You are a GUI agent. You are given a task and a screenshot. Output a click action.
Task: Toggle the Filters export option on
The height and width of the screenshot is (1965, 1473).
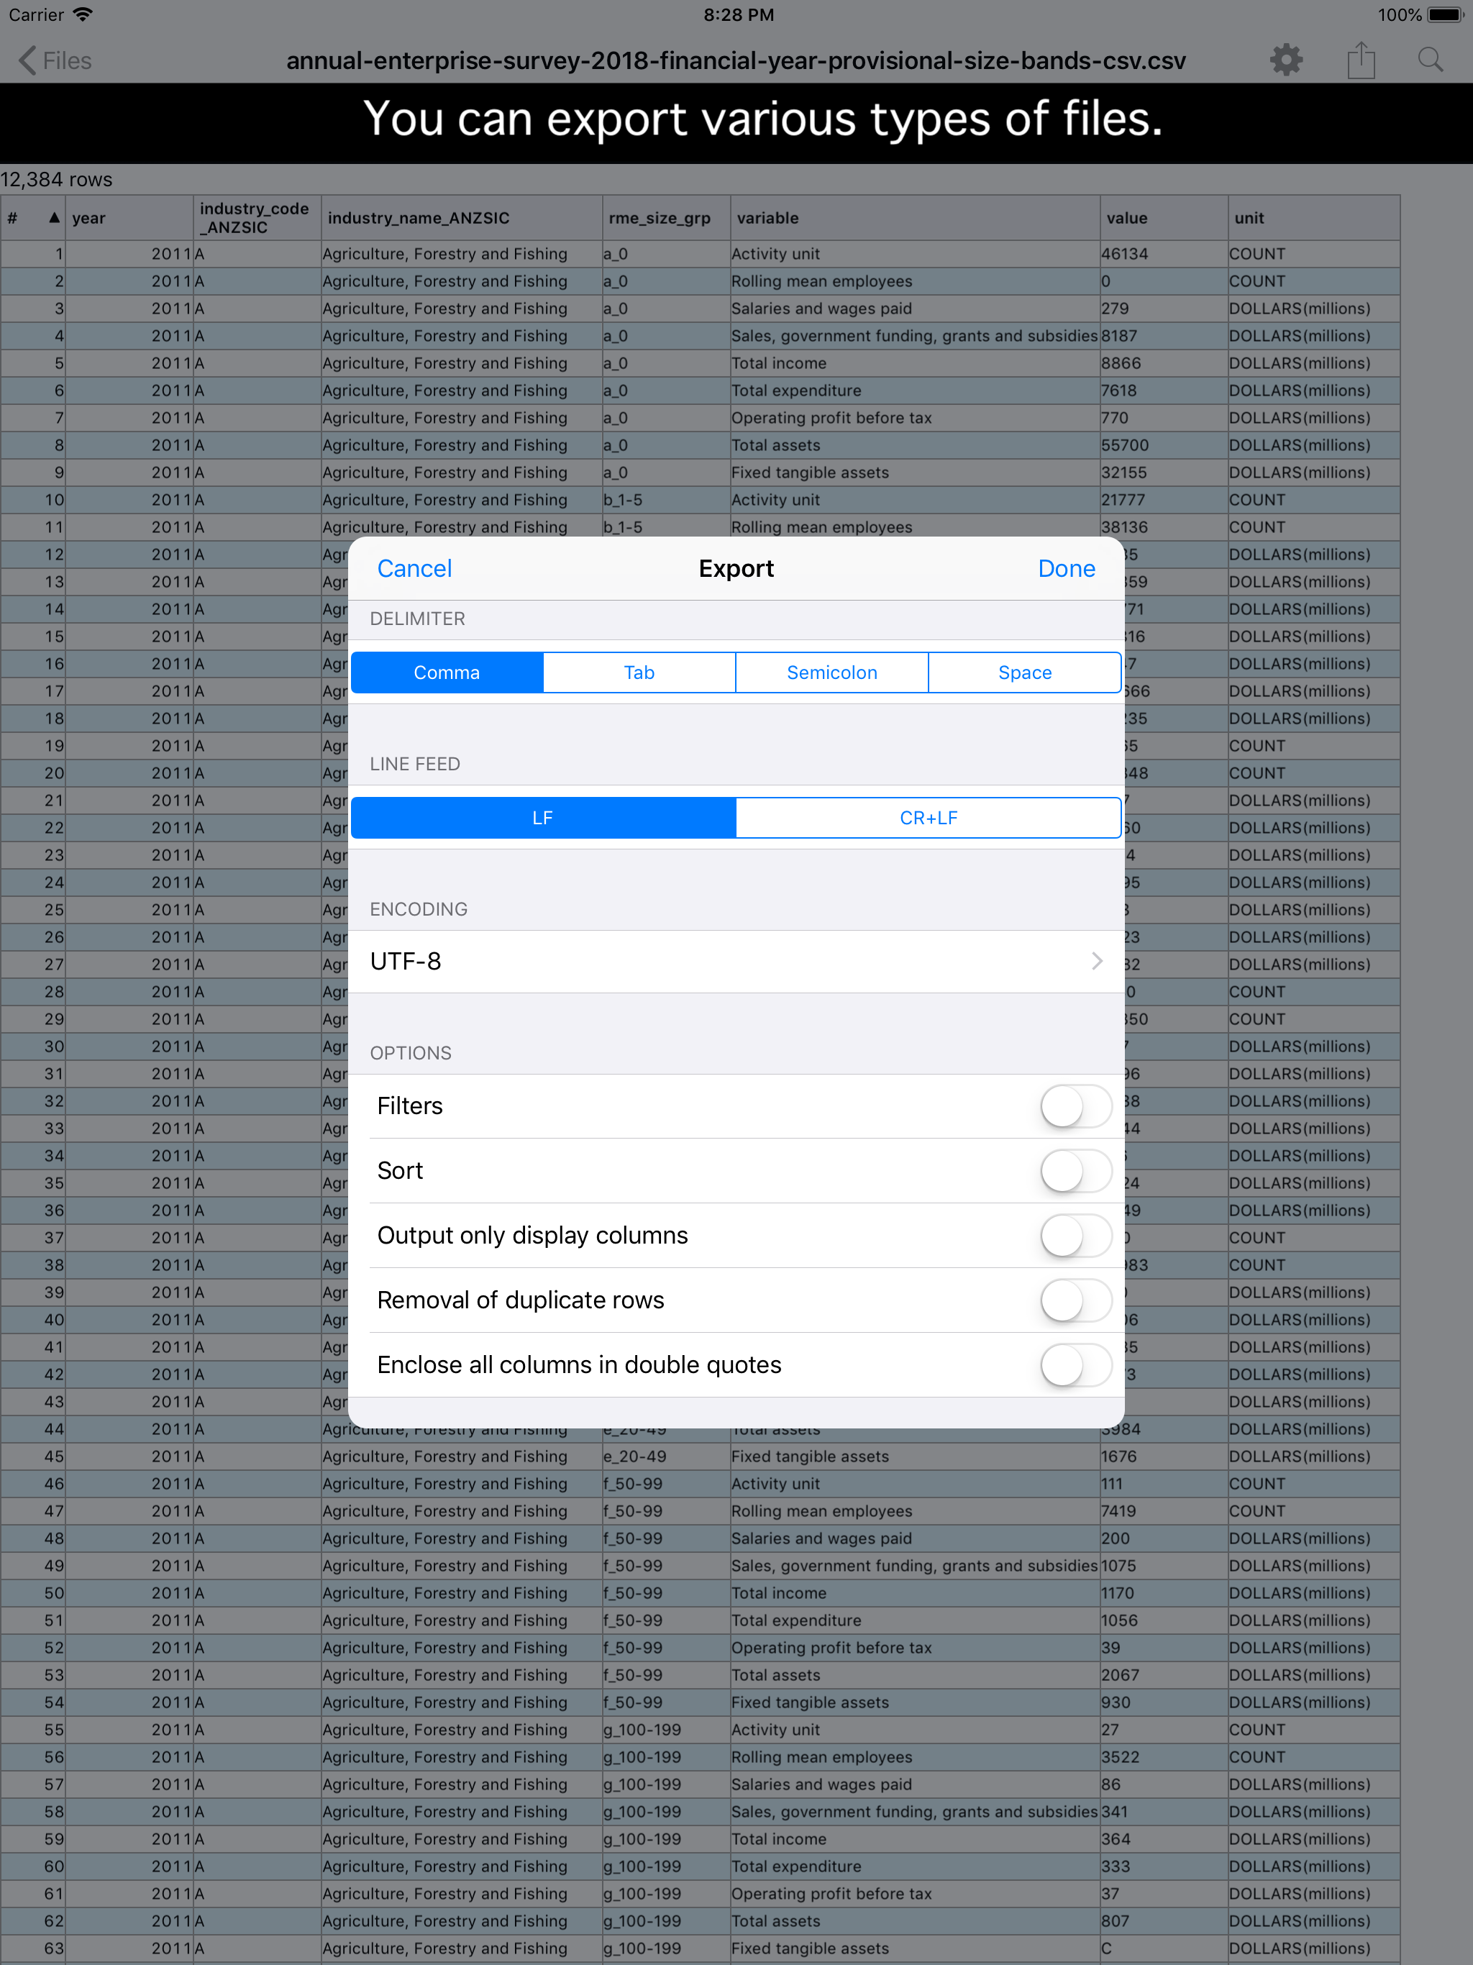(x=1077, y=1106)
